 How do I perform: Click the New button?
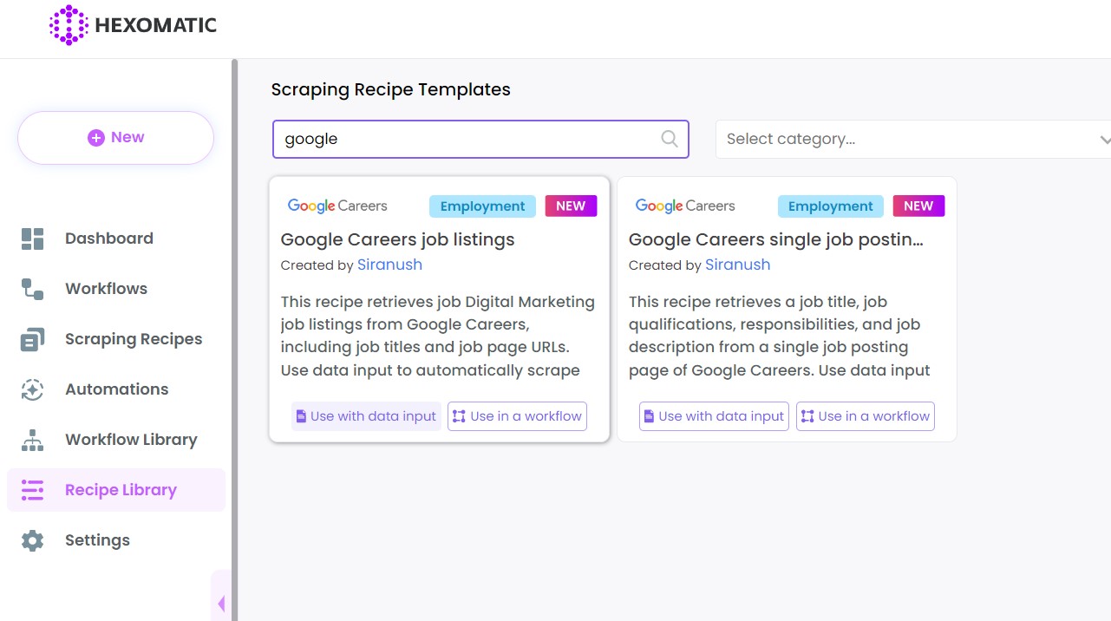114,137
